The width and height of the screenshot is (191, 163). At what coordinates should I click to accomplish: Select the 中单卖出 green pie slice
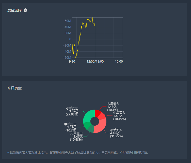(x=87, y=125)
